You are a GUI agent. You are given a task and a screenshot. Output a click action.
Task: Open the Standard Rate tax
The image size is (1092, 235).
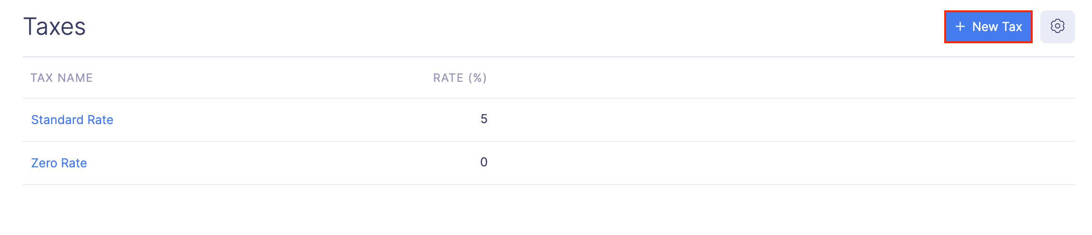[x=72, y=120]
